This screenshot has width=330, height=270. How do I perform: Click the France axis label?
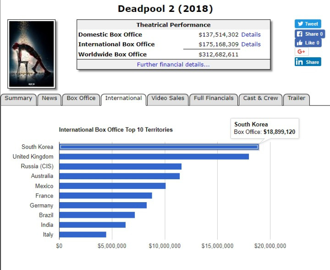click(x=44, y=196)
